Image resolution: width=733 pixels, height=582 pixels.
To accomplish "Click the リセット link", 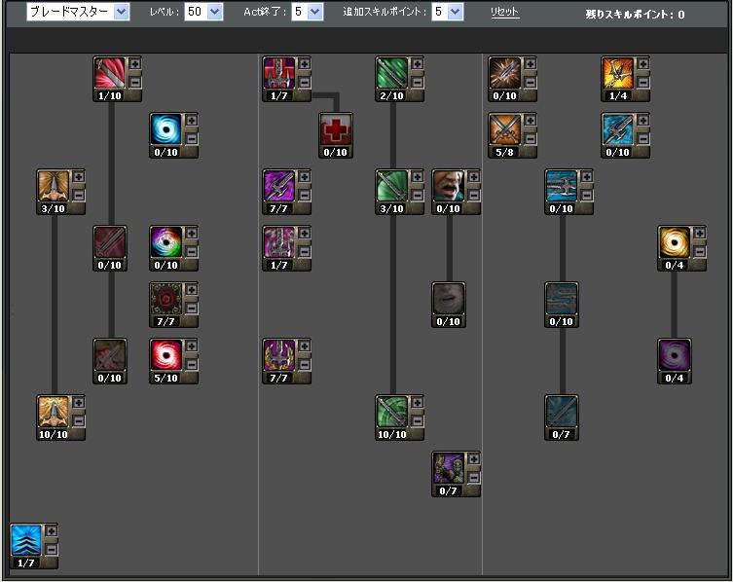I will pyautogui.click(x=504, y=12).
